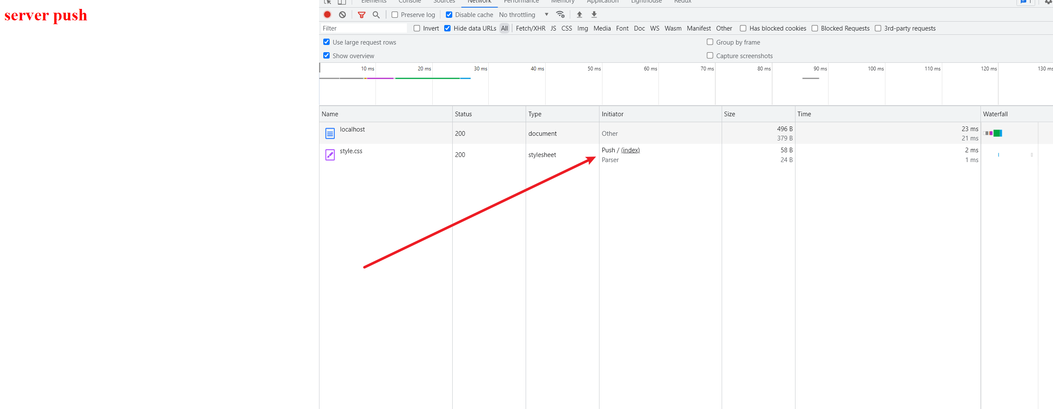Screen dimensions: 1053x409
Task: Click the 20 ms marker in the overview timeline
Action: pyautogui.click(x=424, y=69)
